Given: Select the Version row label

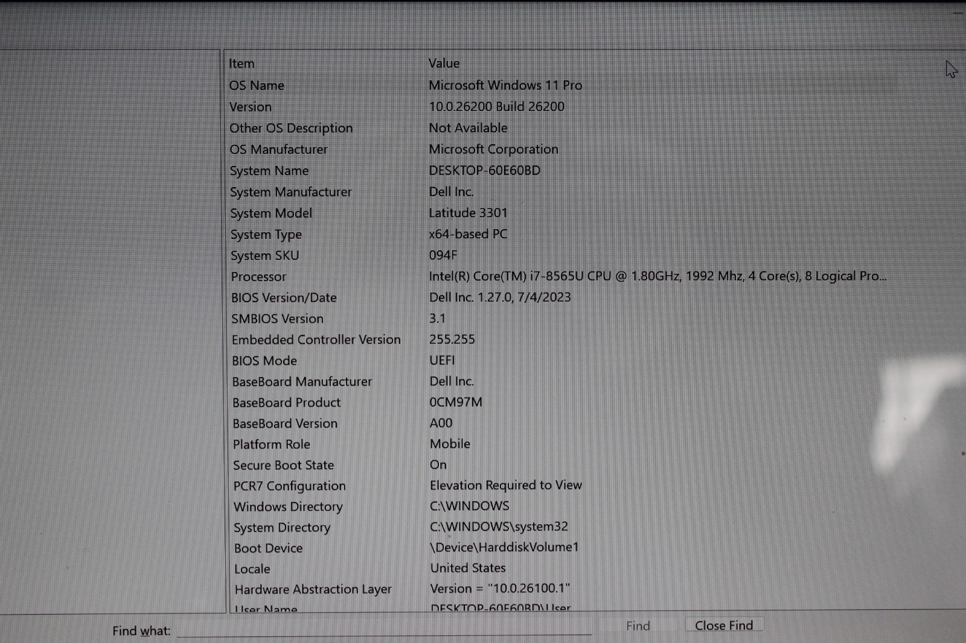Looking at the screenshot, I should click(251, 107).
